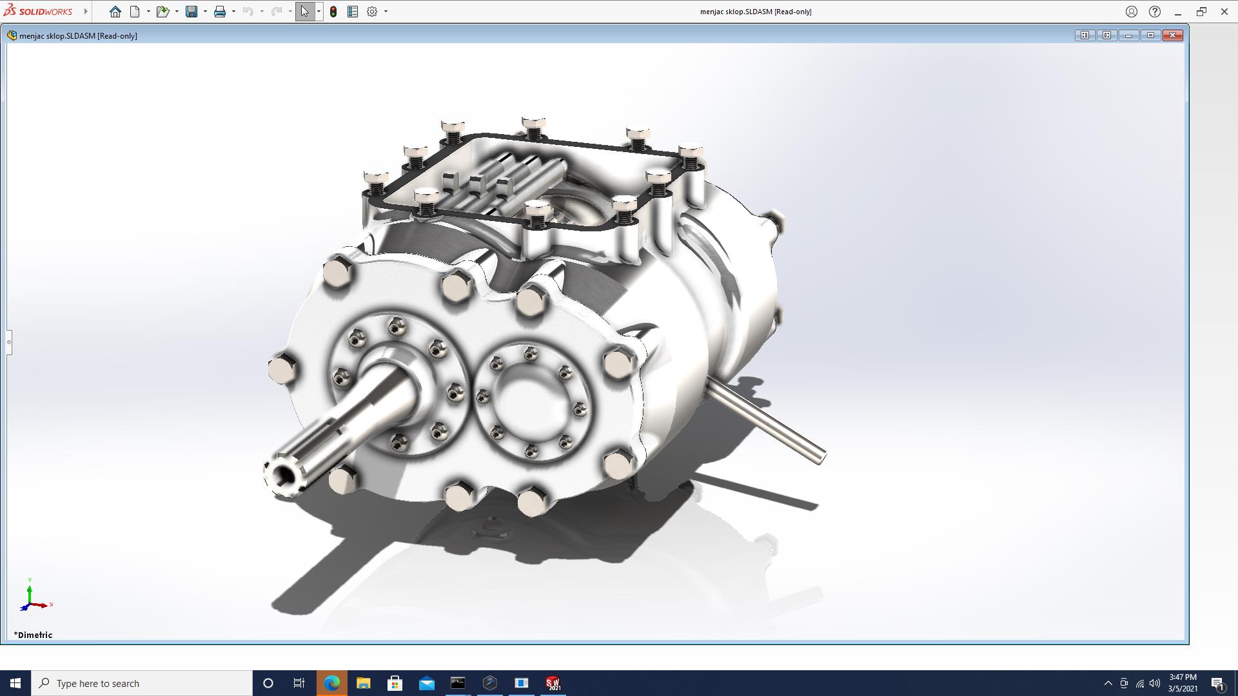Open Microsoft Store from taskbar
The image size is (1238, 696).
(x=395, y=683)
